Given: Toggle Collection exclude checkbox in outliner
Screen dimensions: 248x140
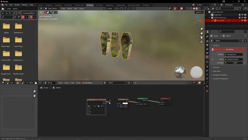Looking at the screenshot, I should pos(239,15).
